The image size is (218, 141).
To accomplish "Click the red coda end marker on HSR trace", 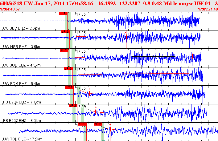I will [126, 37].
